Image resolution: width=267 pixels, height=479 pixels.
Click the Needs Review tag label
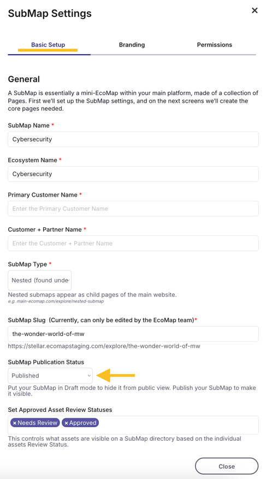click(x=38, y=423)
